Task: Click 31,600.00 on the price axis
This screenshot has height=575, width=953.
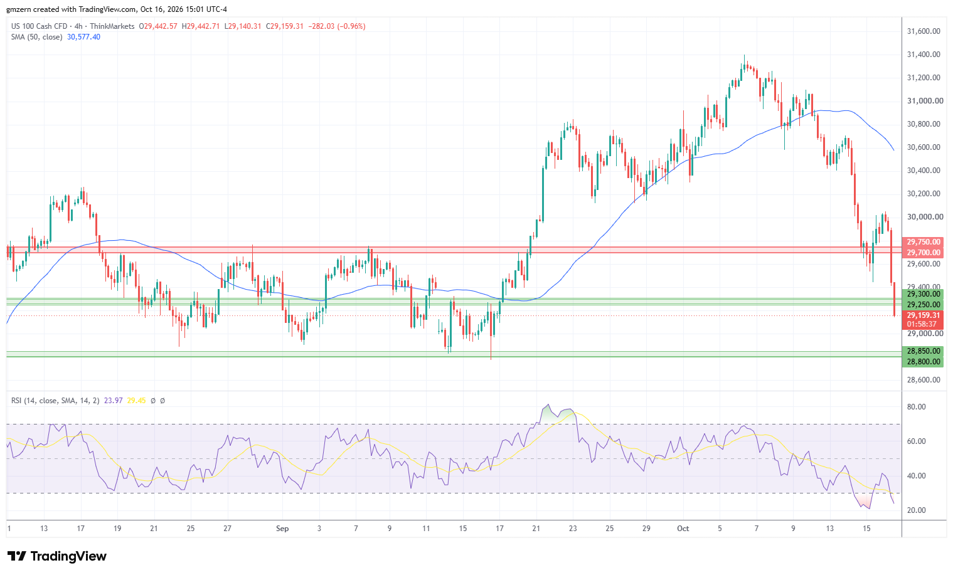Action: click(924, 31)
